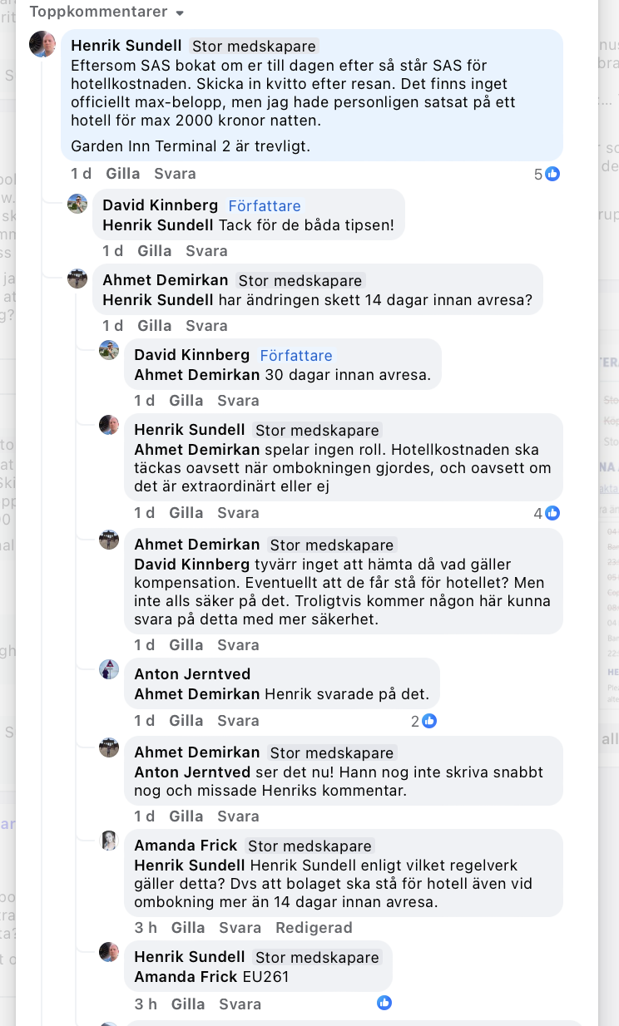Click the 'Redigerad' label on Amanda Frick's comment
The height and width of the screenshot is (1026, 619).
(x=314, y=927)
